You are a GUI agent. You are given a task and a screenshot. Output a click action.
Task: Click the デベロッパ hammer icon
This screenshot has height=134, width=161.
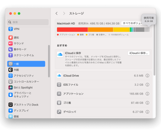[59, 112]
